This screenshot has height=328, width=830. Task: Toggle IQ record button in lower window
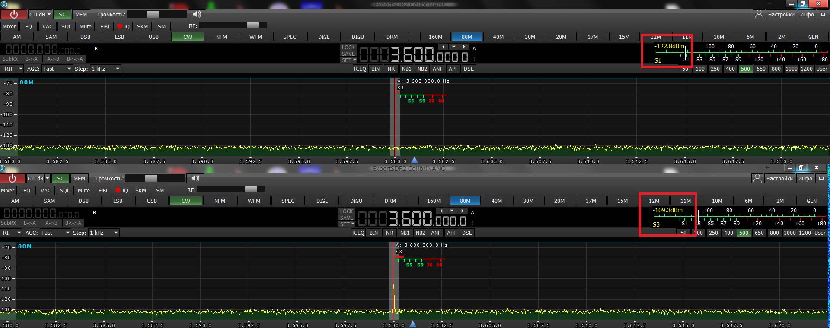pos(121,190)
